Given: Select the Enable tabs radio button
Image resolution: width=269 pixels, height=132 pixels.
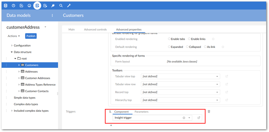Looking at the screenshot, I should point(169,39).
